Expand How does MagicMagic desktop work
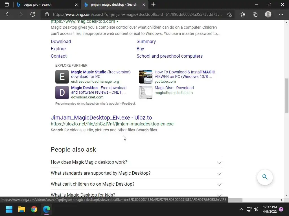 tap(137, 162)
